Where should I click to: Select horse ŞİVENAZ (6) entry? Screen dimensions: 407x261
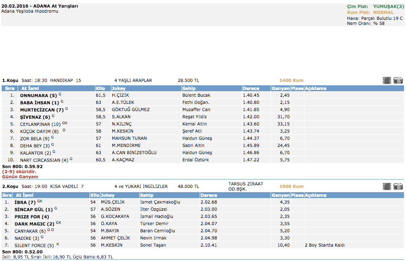point(35,117)
